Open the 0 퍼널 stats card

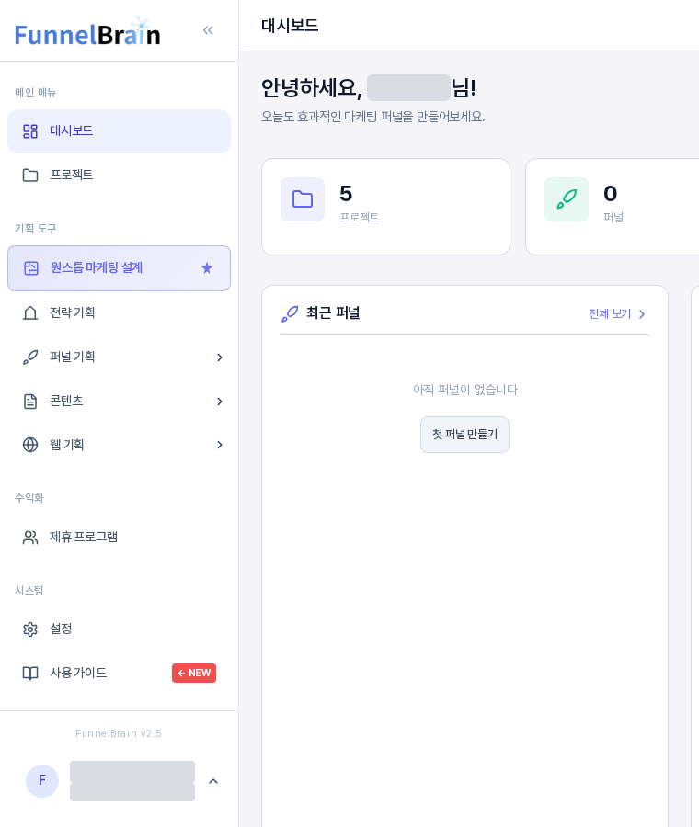pos(613,207)
